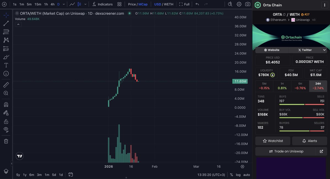Viewport: 330px width, 179px height.
Task: Redo the last chart action
Action: click(206, 4)
